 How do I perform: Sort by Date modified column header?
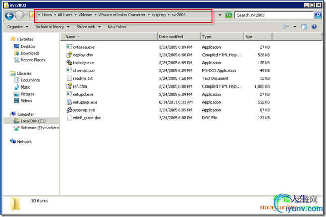tap(179, 37)
